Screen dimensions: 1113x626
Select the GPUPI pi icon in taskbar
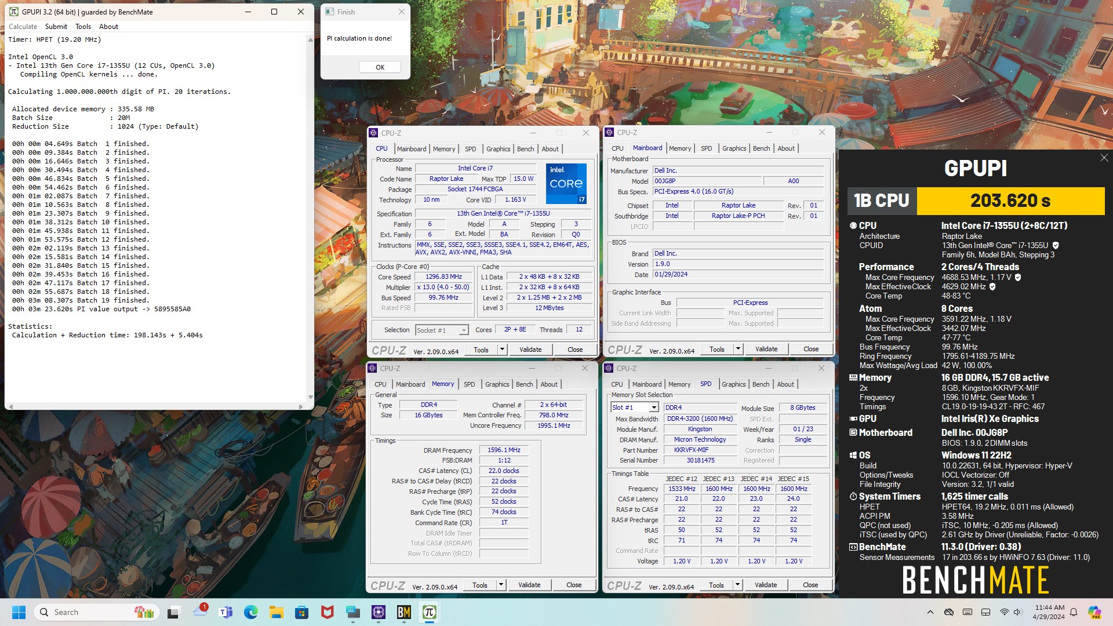point(430,612)
